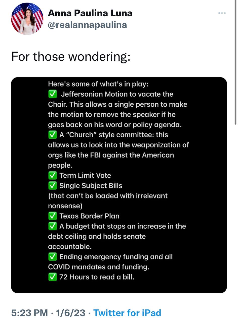Screen dimensions: 238x322
Task: Click the 5:23 PM · 1/6/23 timestamp
Action: 48,313
